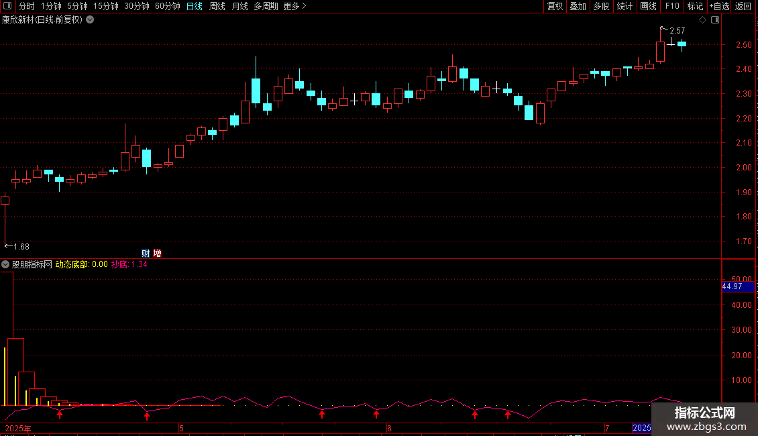Click the 2.00 price axis label
Screen dimensions: 758x436
coord(743,167)
